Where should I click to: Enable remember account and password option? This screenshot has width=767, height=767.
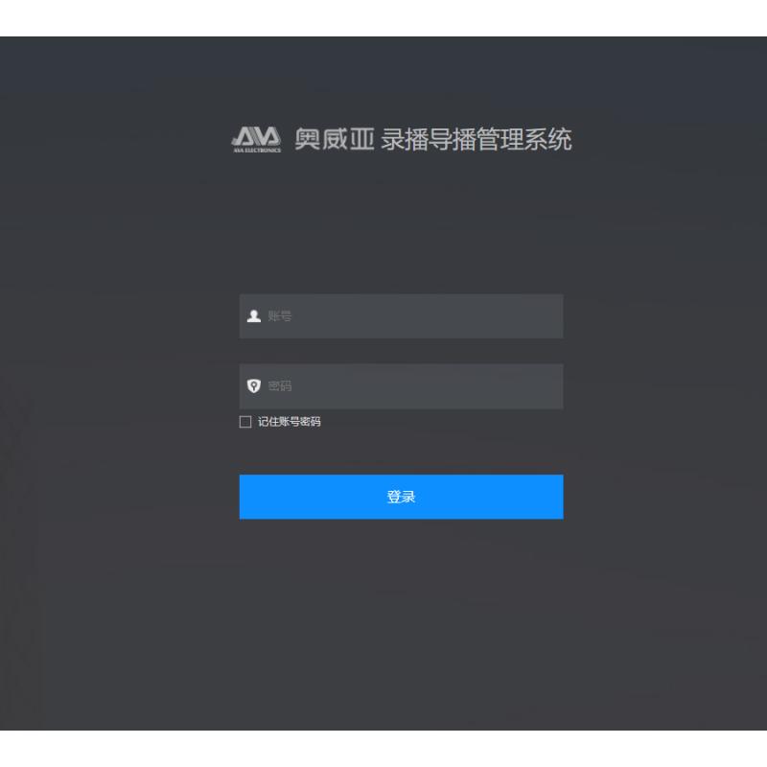pos(245,422)
